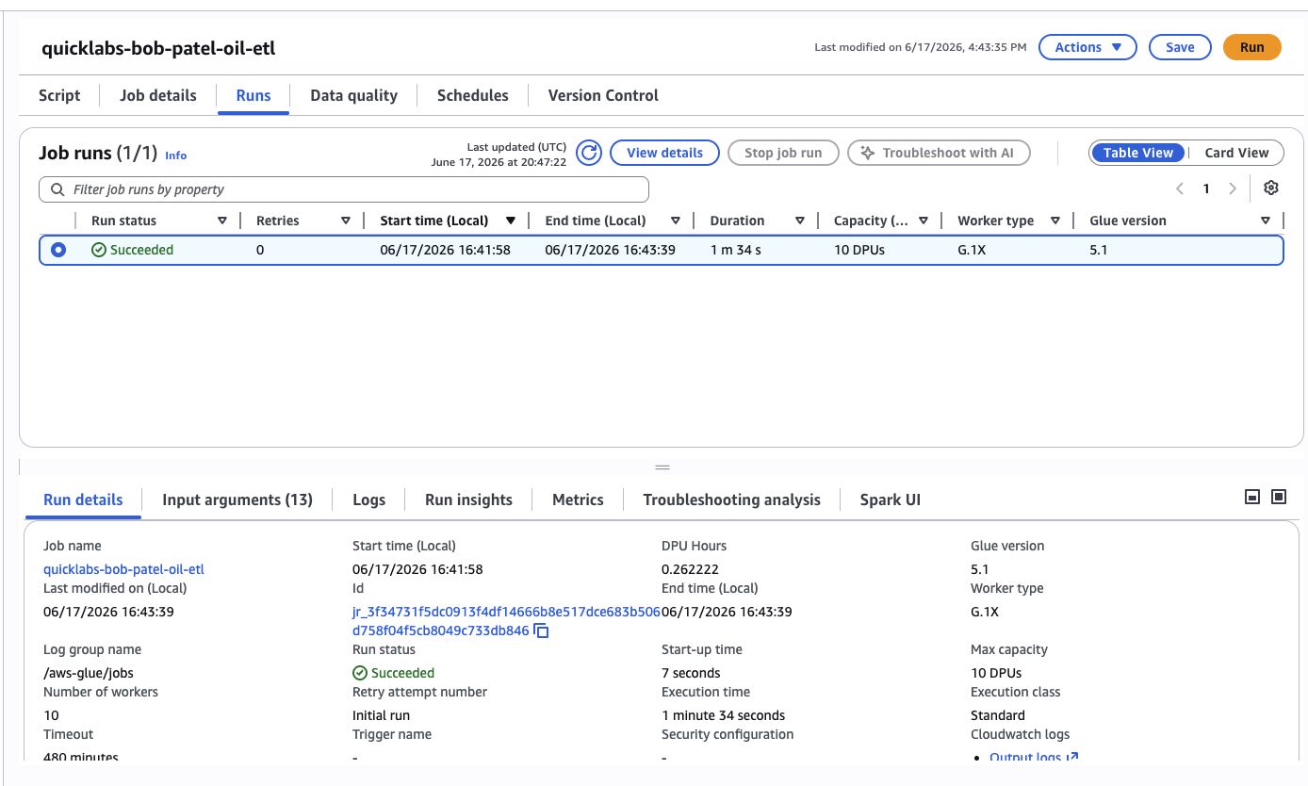Click the Stop job run button
The height and width of the screenshot is (786, 1308).
pyautogui.click(x=783, y=153)
